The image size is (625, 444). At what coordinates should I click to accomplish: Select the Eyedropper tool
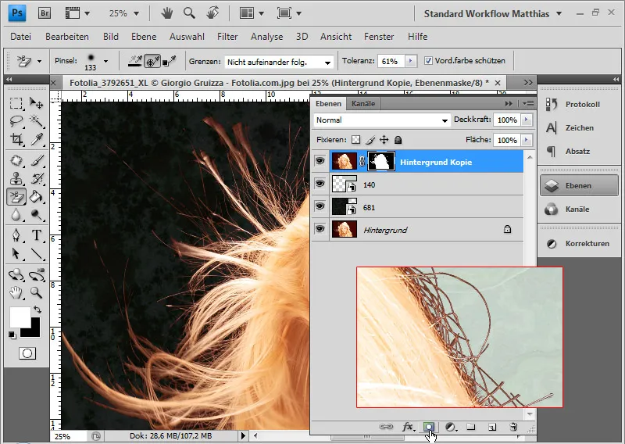tap(36, 139)
